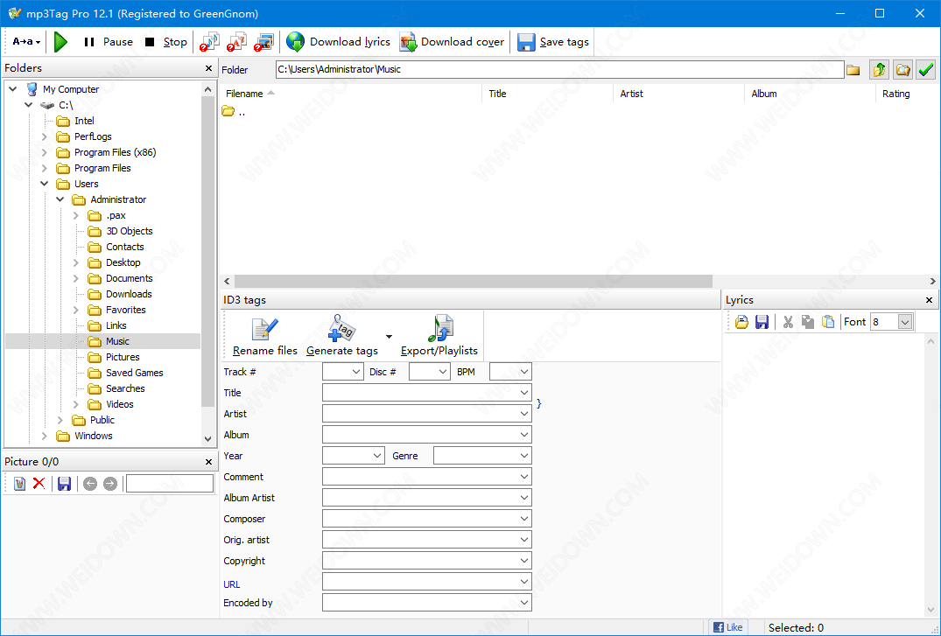
Task: Select the parent folder '..' entry
Action: tap(234, 112)
